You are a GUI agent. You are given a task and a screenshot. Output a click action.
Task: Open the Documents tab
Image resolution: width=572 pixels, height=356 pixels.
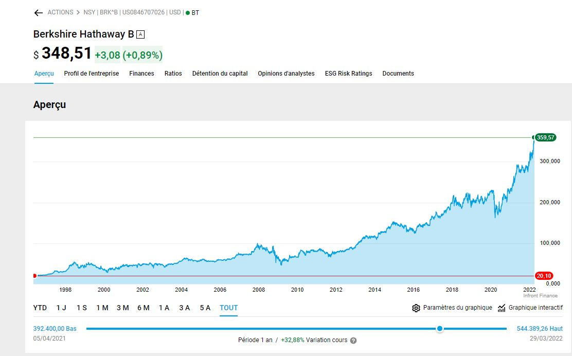coord(398,74)
